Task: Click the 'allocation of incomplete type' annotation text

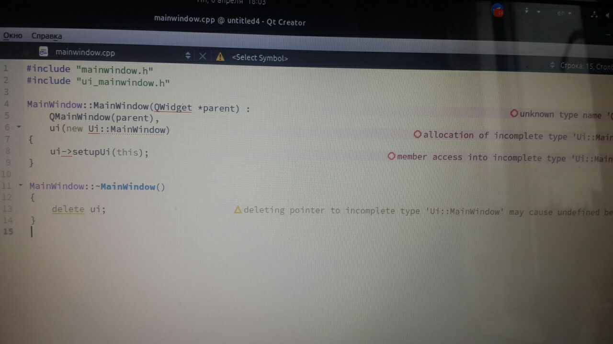Action: coord(518,136)
